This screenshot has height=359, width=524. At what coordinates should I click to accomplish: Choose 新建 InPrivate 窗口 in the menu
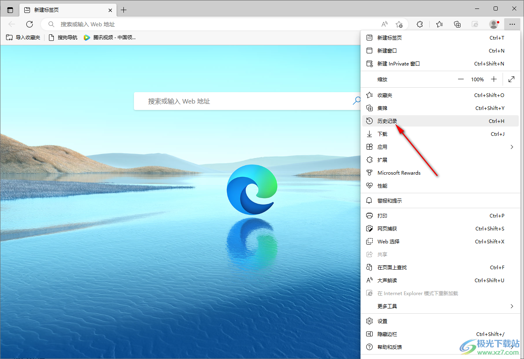pyautogui.click(x=440, y=63)
